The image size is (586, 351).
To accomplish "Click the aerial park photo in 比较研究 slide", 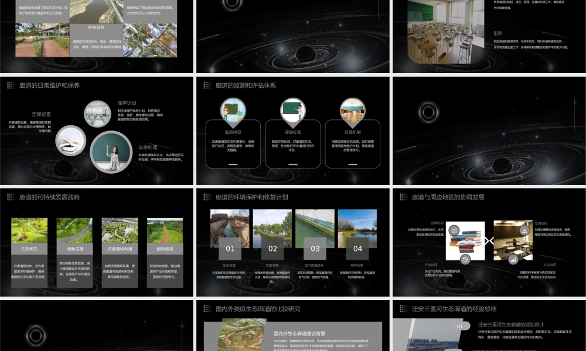I will click(x=244, y=335).
